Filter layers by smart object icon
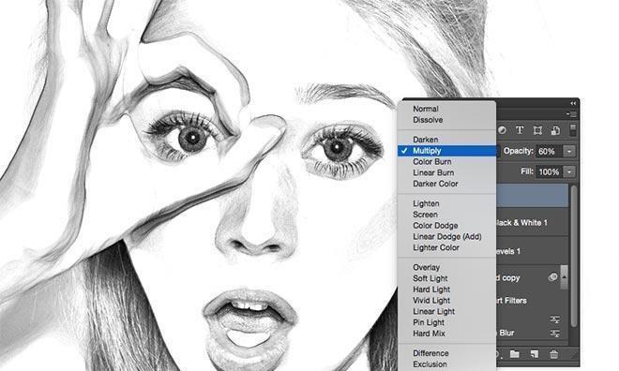 click(x=555, y=130)
